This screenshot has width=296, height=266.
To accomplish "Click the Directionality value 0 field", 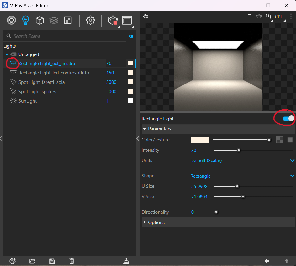I will coord(192,212).
